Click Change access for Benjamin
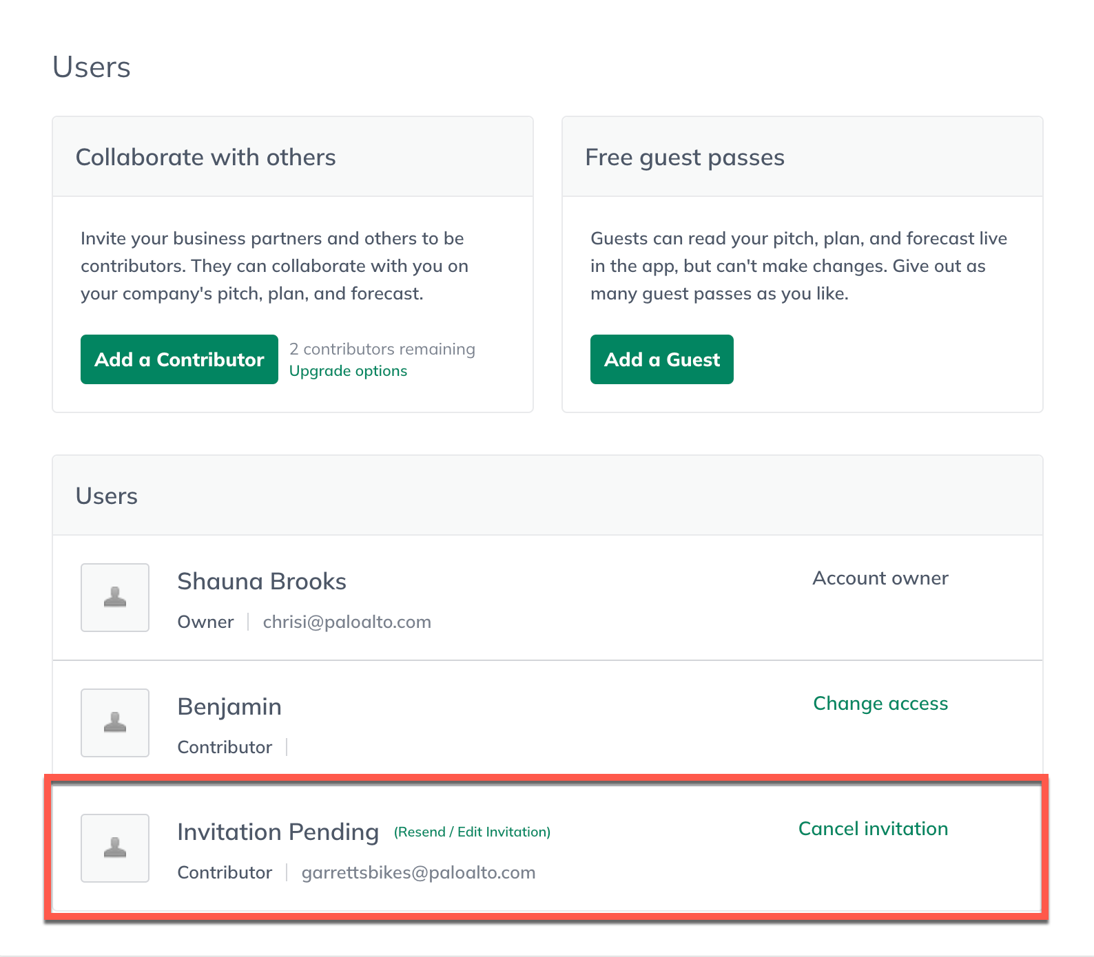The height and width of the screenshot is (957, 1094). pos(880,704)
